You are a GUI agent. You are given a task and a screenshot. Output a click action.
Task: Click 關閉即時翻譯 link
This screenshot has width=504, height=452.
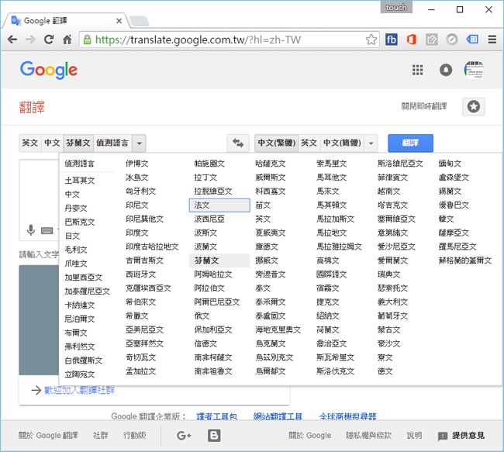click(x=423, y=106)
